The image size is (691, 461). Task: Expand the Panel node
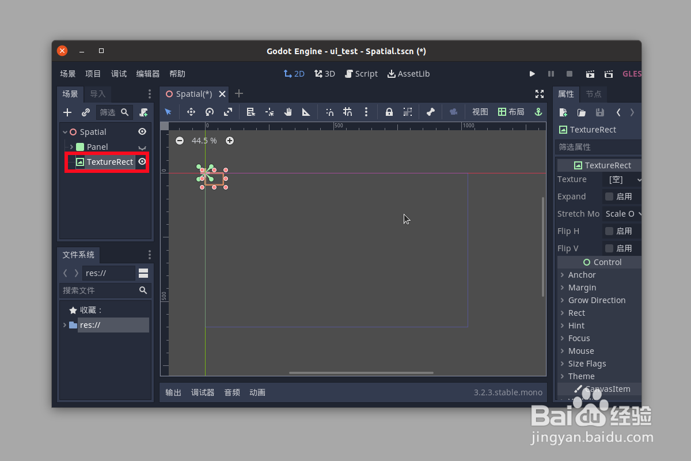point(71,147)
